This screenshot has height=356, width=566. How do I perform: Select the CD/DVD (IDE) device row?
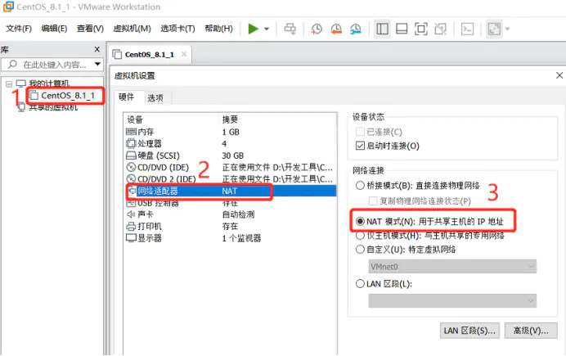pos(231,168)
